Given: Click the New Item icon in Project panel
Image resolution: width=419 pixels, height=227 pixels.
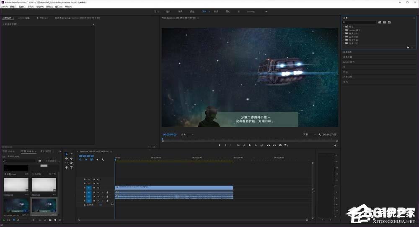Looking at the screenshot, I should 55,220.
